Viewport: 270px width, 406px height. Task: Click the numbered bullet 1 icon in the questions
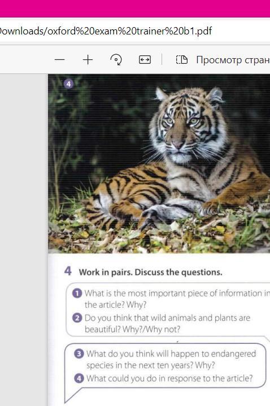pos(77,294)
